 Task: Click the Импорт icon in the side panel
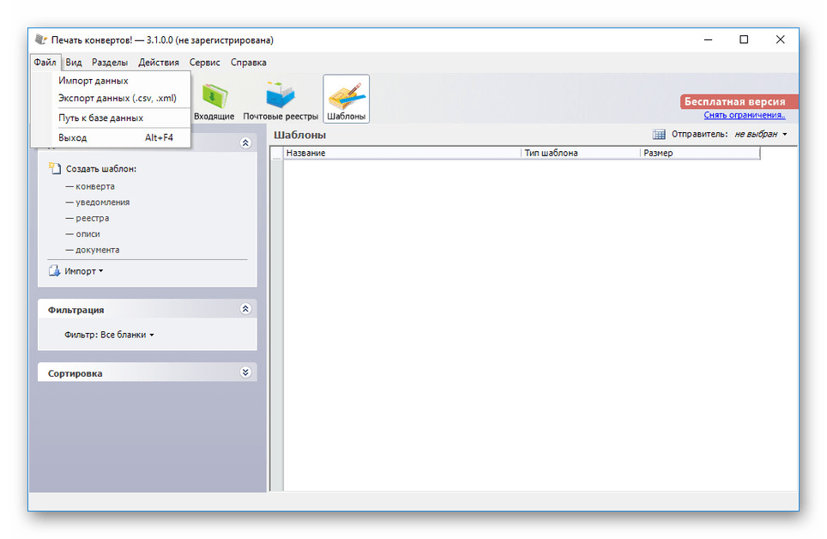point(55,271)
